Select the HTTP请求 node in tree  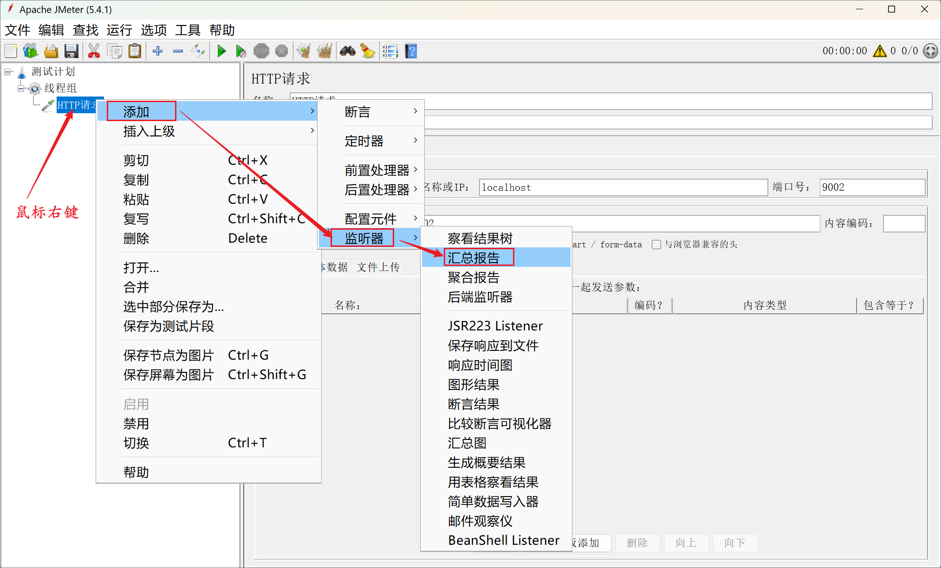click(x=77, y=105)
